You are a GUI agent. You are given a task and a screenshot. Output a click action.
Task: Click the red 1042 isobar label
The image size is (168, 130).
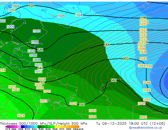(x=143, y=59)
